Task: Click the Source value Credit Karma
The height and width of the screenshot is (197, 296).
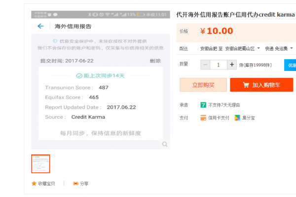Action: pyautogui.click(x=88, y=117)
